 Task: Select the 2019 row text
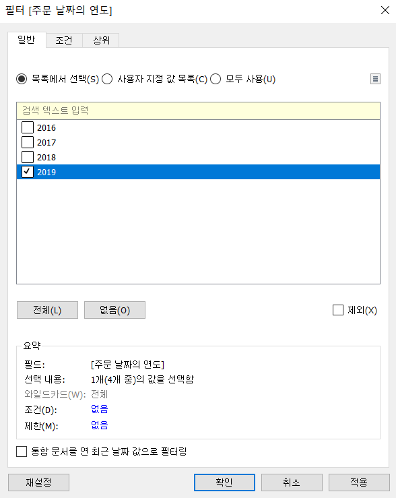point(46,172)
